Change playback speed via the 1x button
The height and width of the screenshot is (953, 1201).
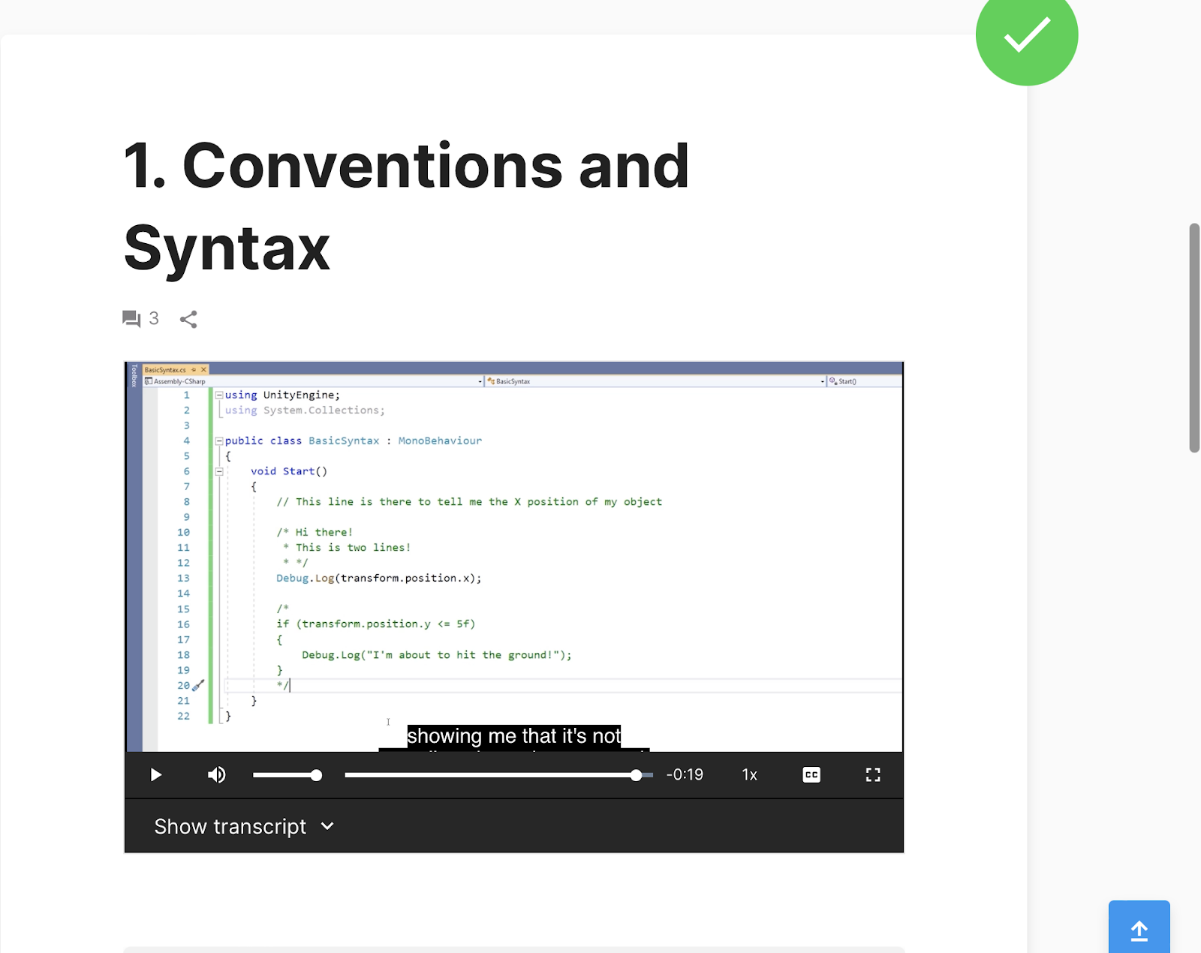[x=749, y=774]
